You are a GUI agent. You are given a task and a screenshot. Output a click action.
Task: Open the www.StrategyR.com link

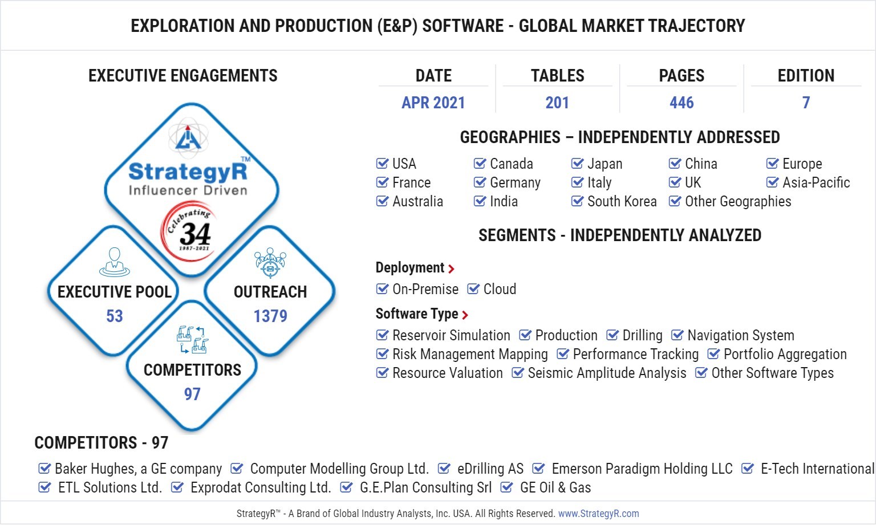(598, 514)
